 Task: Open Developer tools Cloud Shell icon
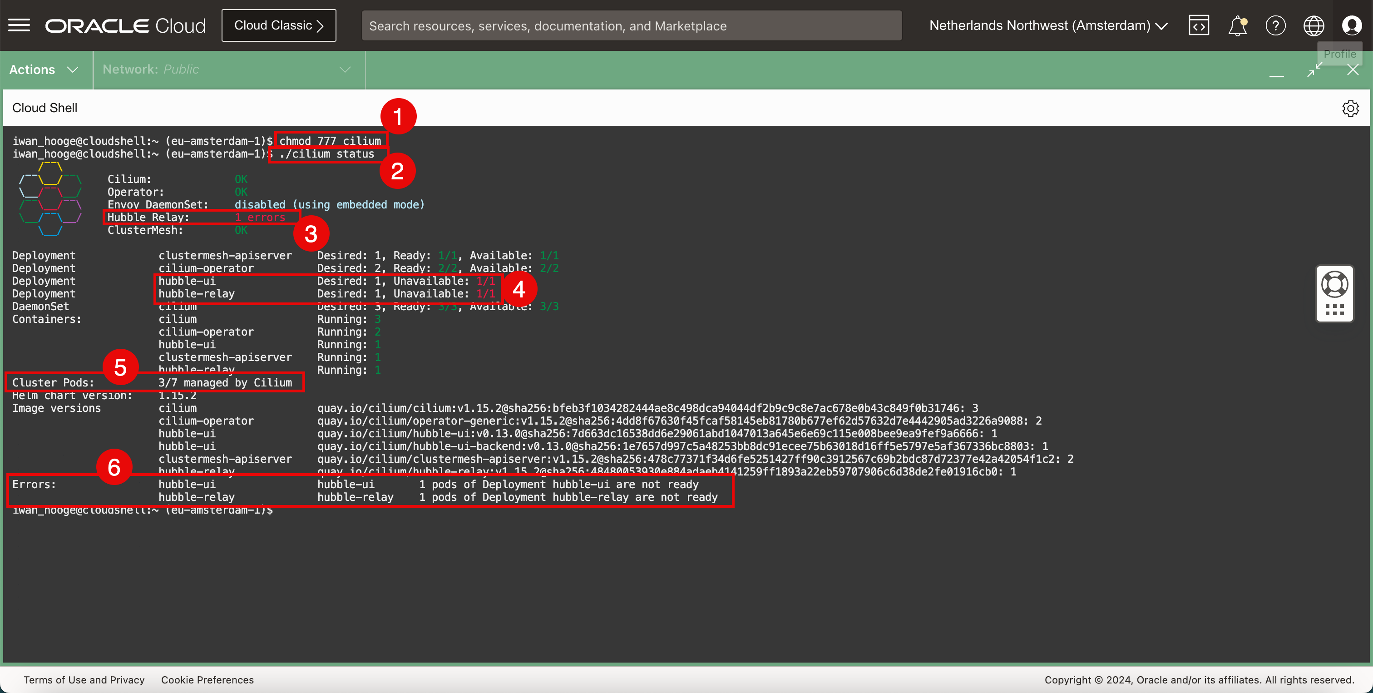click(1198, 25)
